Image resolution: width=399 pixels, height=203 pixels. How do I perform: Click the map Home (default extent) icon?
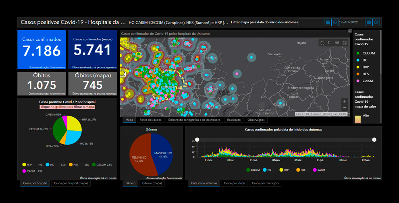coord(322,43)
